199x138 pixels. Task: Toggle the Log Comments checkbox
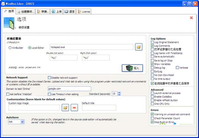[x=152, y=46]
